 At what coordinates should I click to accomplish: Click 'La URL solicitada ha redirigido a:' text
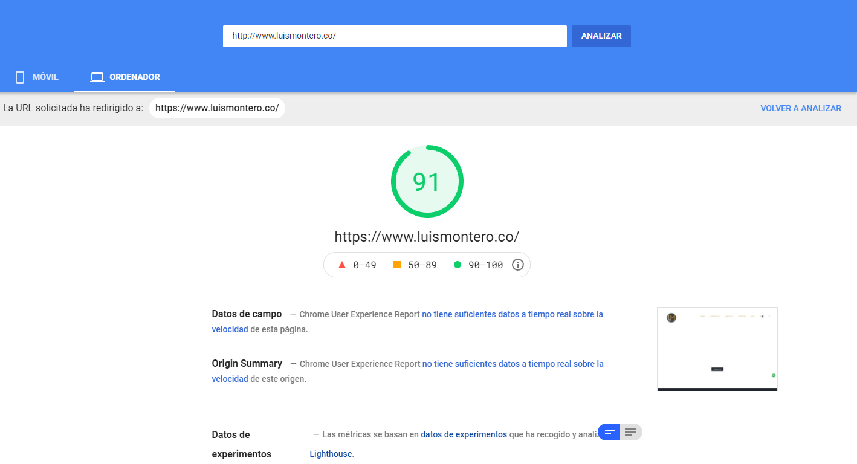[x=73, y=108]
